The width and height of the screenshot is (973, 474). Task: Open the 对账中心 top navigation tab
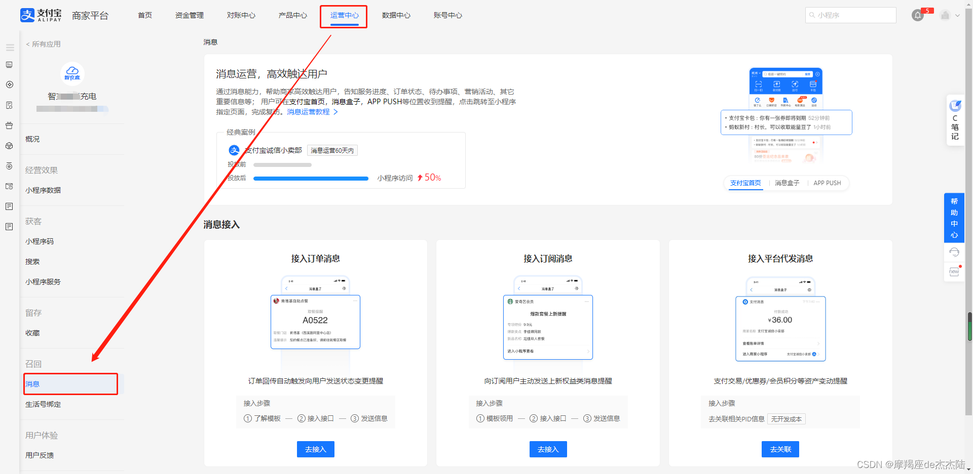point(241,15)
